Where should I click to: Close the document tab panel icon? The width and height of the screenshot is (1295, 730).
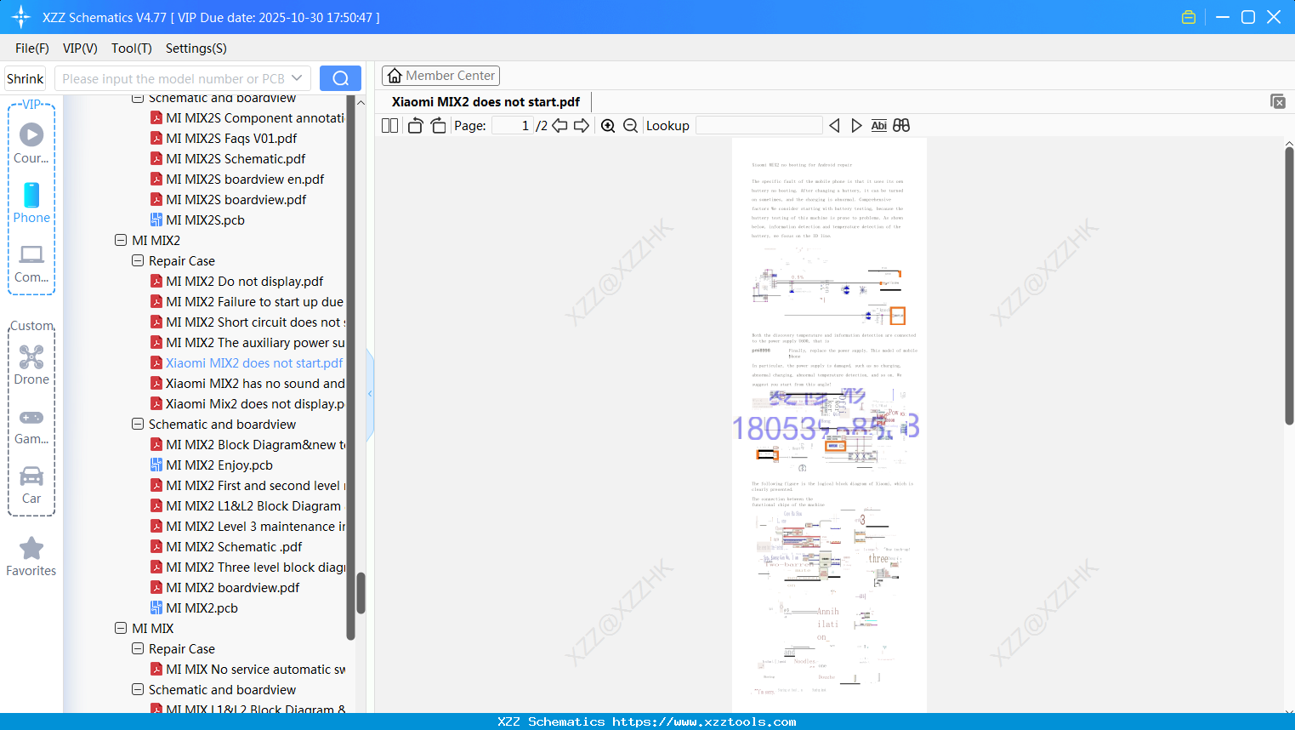[1278, 101]
